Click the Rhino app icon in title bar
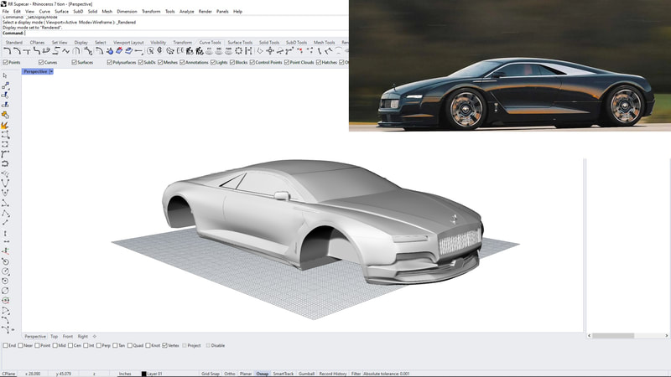Screen dimensions: 671x377 [x=4, y=3]
